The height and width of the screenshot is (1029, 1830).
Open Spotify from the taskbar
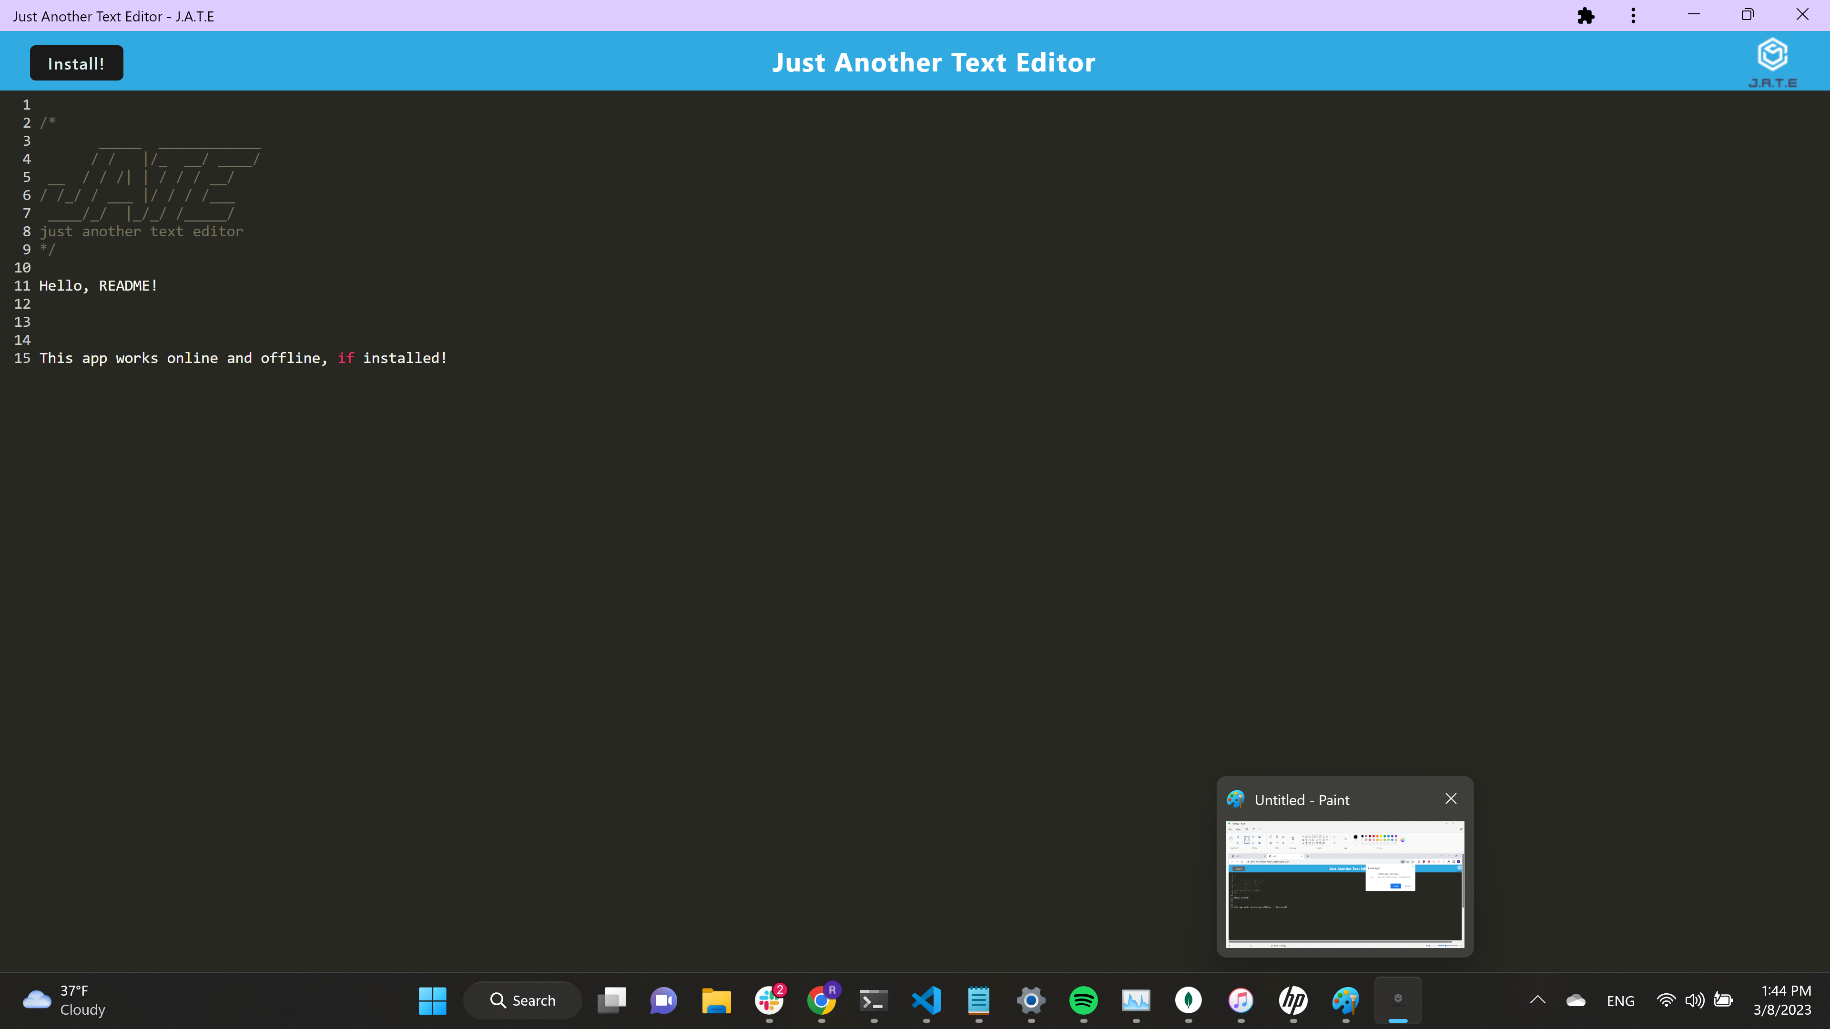point(1083,1000)
